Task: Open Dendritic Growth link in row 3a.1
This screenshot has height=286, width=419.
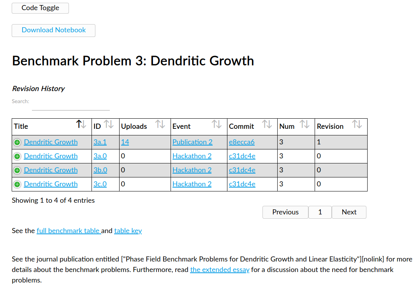Action: coord(51,142)
